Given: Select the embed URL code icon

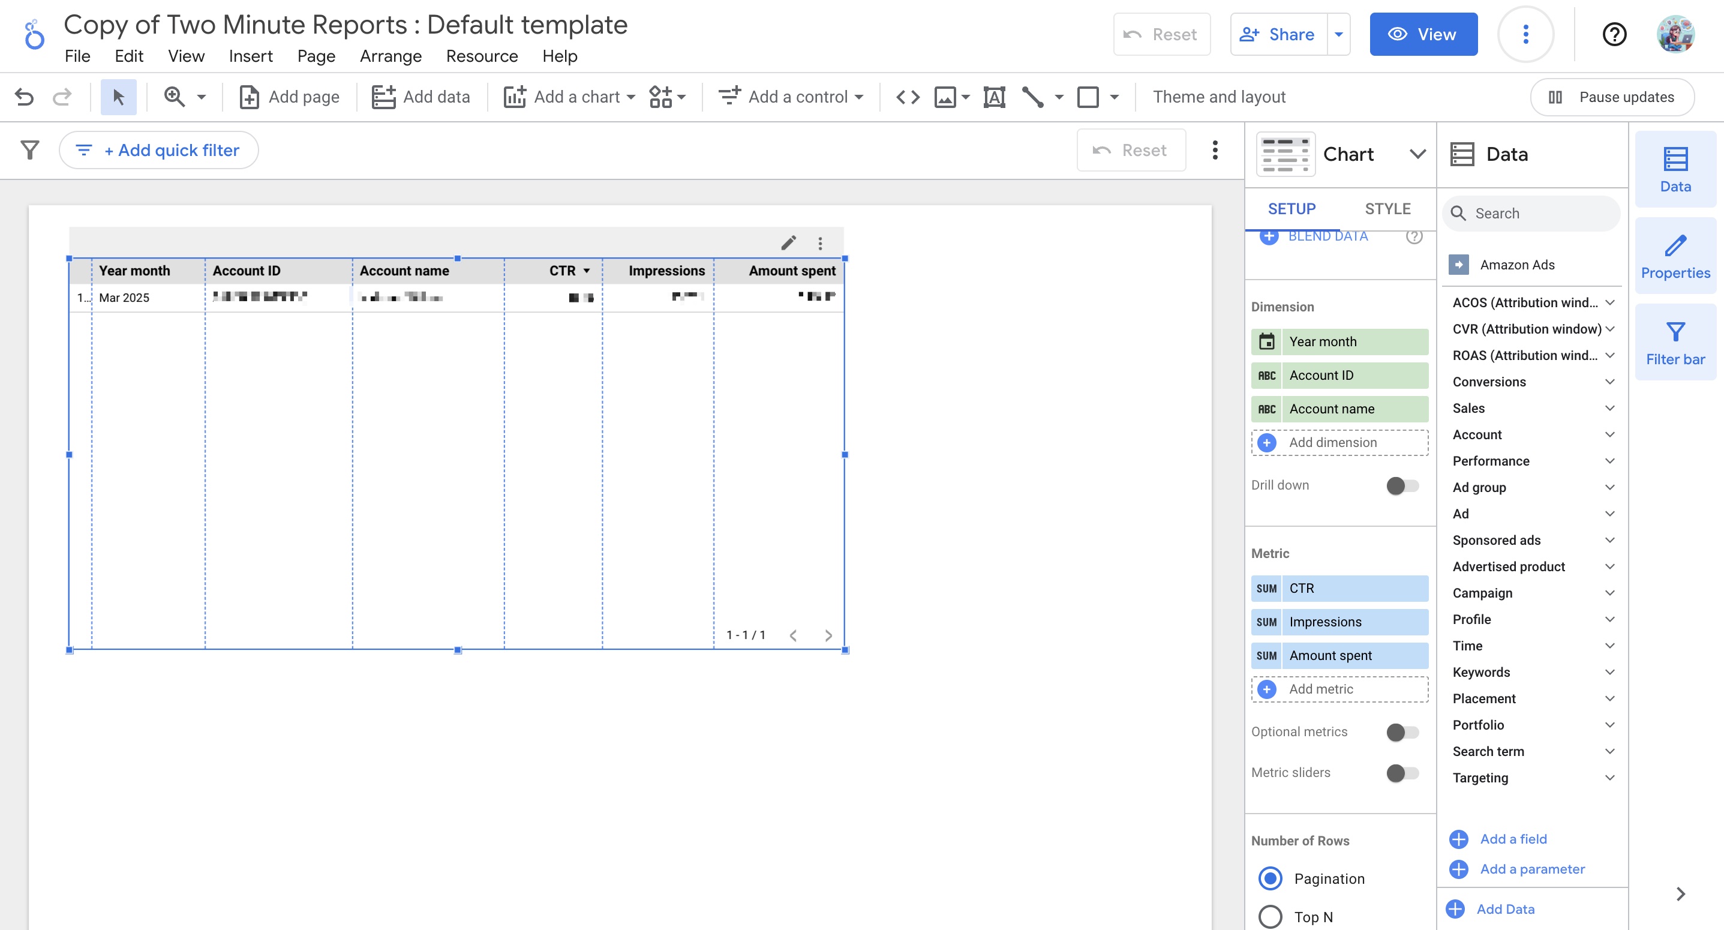Looking at the screenshot, I should [908, 97].
